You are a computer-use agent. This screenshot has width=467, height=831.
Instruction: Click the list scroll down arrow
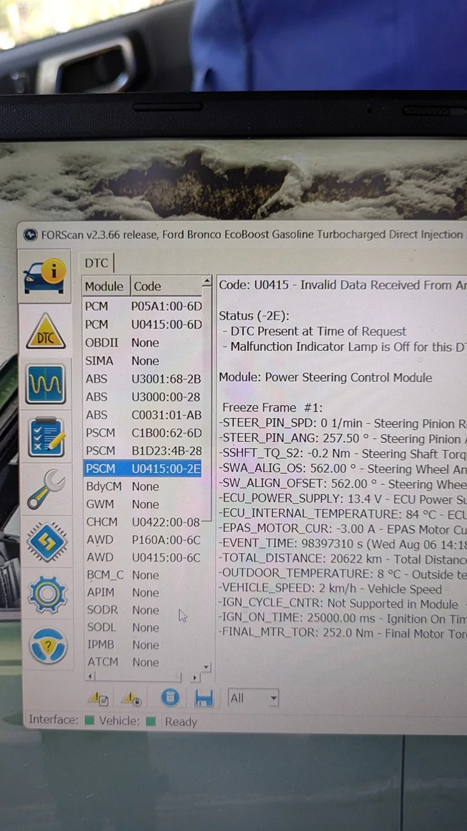(206, 667)
